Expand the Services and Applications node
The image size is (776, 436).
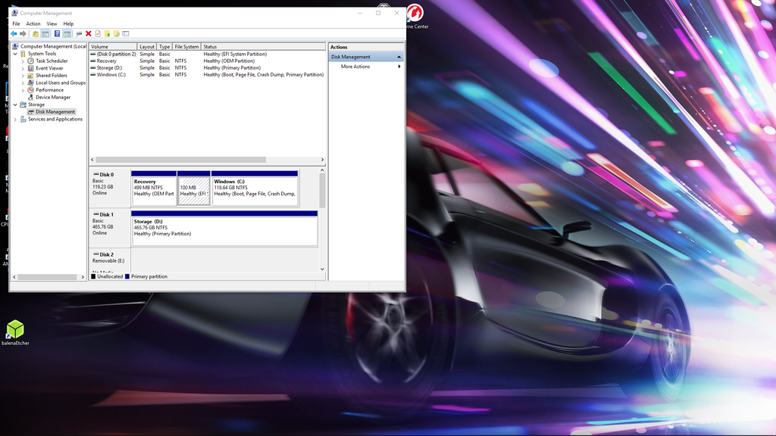15,119
